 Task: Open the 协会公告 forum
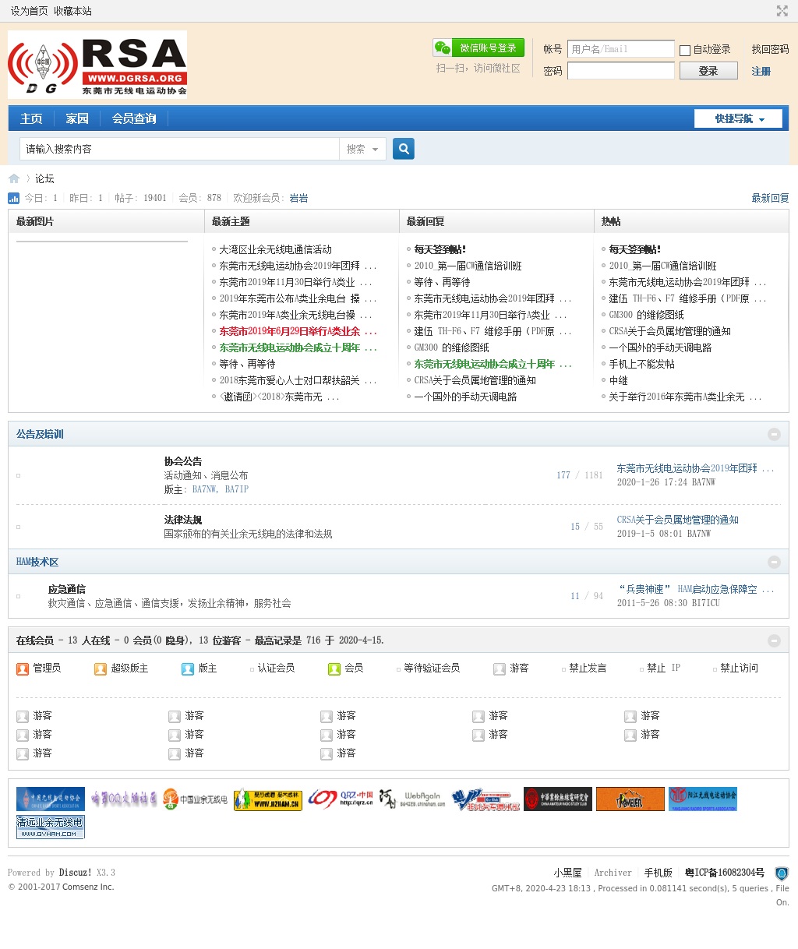(x=183, y=461)
